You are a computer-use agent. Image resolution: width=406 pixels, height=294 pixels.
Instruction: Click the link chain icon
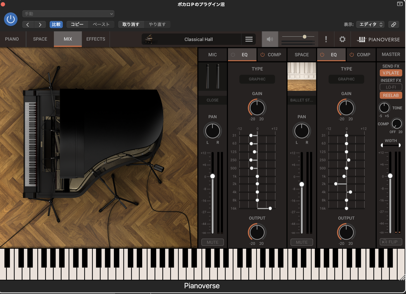pyautogui.click(x=394, y=25)
